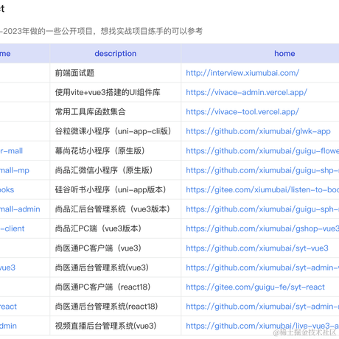Select the 尚医通PC客户端（vue3）cell

click(116, 248)
